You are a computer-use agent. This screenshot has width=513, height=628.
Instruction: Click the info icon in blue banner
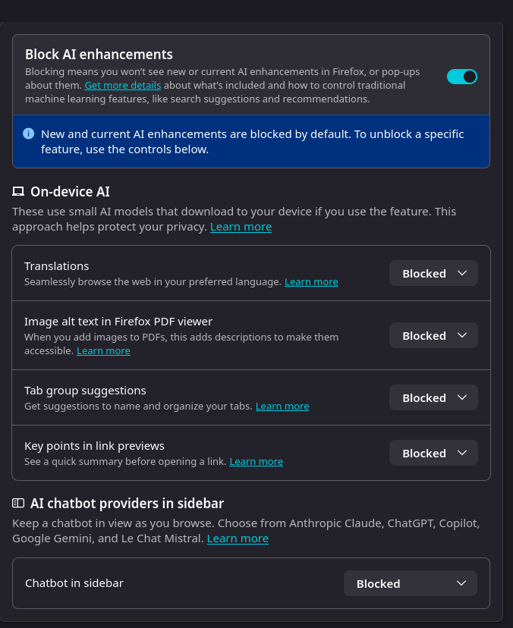tap(29, 133)
